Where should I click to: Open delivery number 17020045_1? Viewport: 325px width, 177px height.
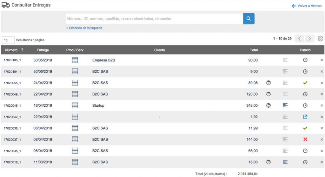click(12, 105)
